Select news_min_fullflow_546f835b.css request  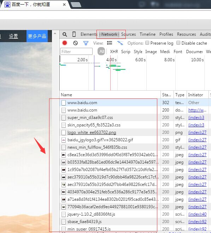[x=135, y=147]
